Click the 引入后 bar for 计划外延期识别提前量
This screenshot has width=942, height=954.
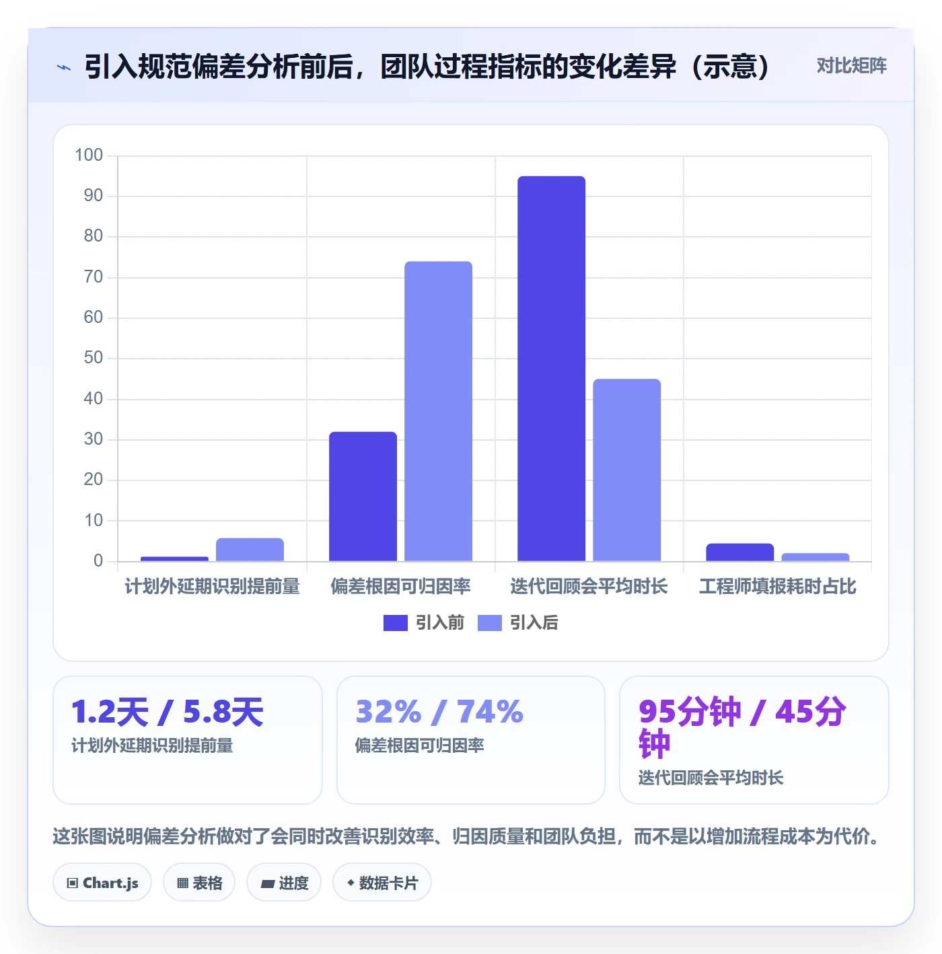[x=250, y=550]
